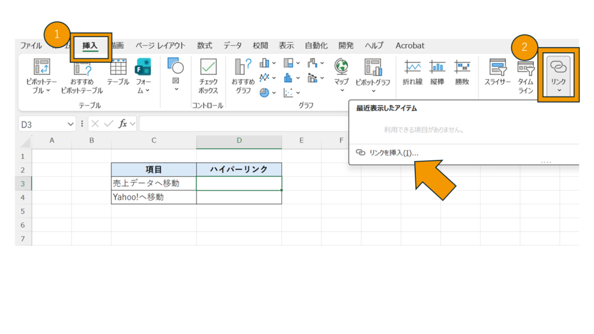This screenshot has height=334, width=594.
Task: Click the 勝敗 win/loss sparkline icon
Action: coord(462,68)
